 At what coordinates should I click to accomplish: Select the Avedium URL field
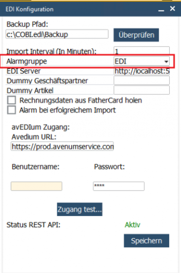pos(62,146)
